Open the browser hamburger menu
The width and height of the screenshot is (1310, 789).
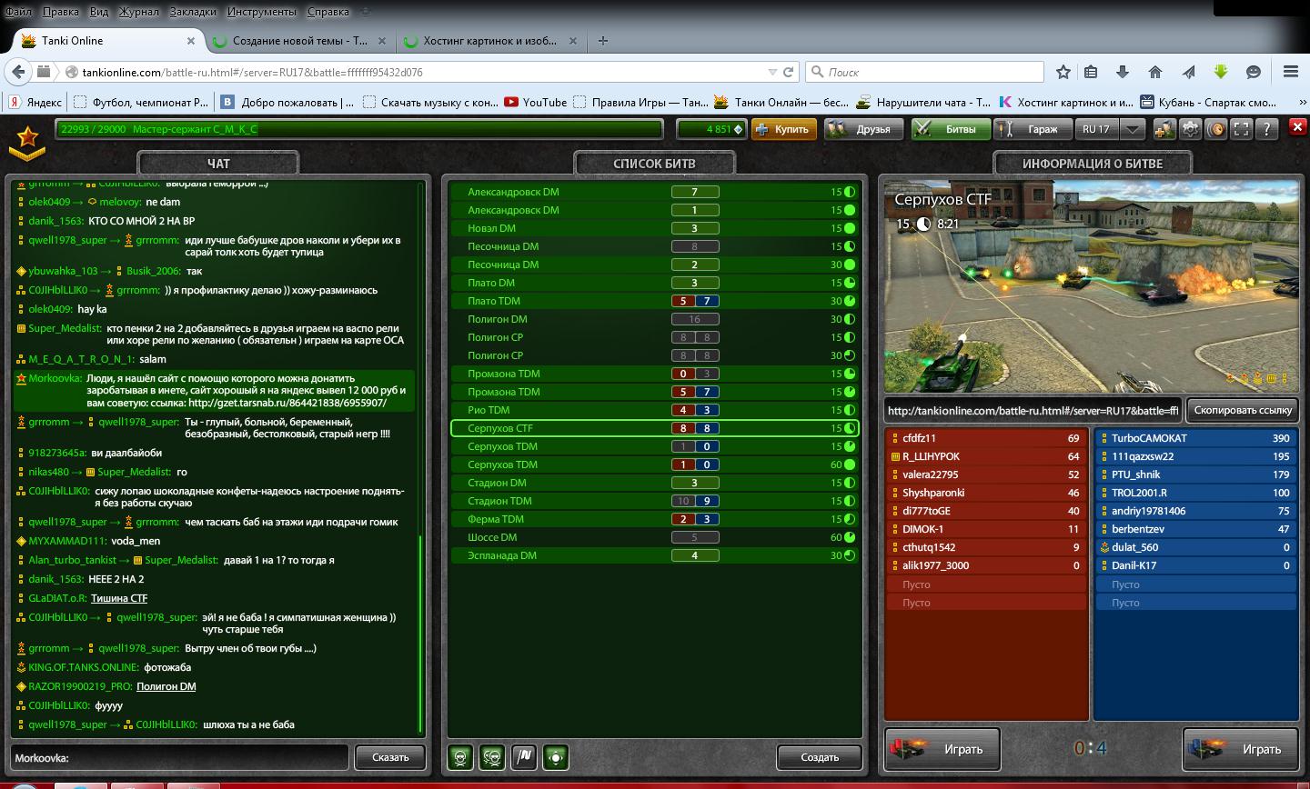(1290, 72)
